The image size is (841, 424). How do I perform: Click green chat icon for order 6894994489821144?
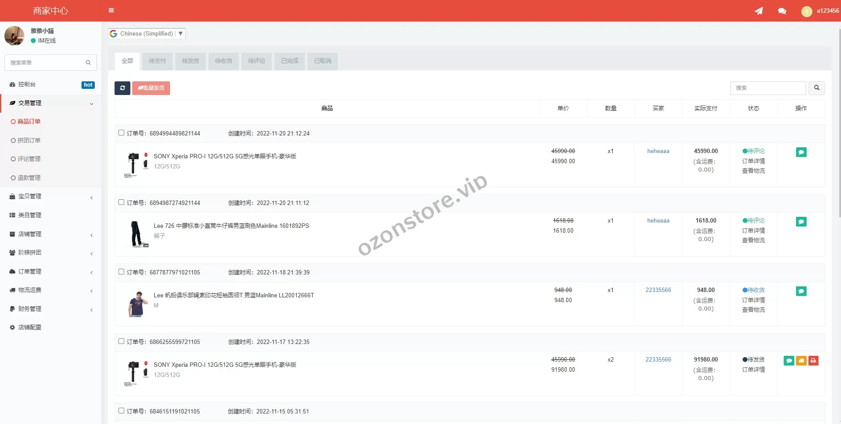pyautogui.click(x=801, y=152)
